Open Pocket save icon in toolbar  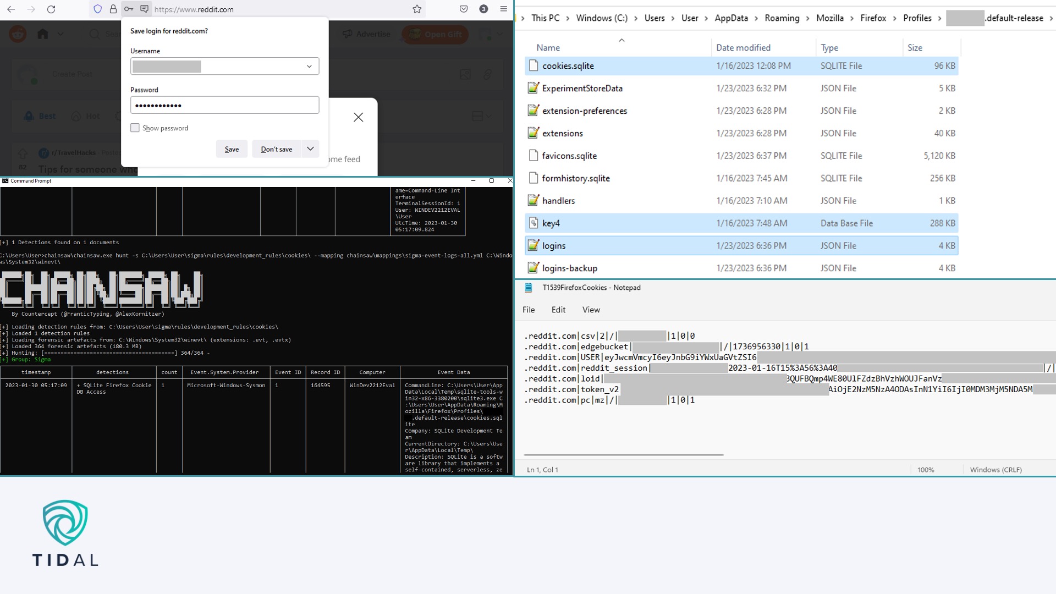pyautogui.click(x=464, y=9)
